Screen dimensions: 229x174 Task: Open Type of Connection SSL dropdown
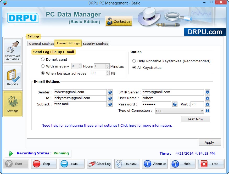[180, 111]
